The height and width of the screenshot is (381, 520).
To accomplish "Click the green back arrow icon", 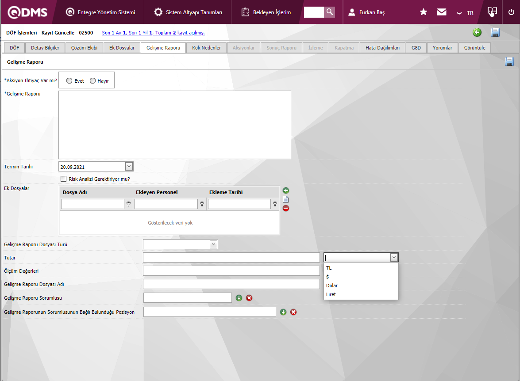I will (477, 32).
